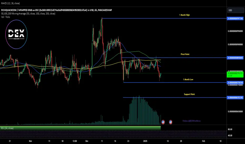Select the blue Pivot Point horizontal line
Image resolution: width=245 pixels, height=144 pixels.
(174, 58)
